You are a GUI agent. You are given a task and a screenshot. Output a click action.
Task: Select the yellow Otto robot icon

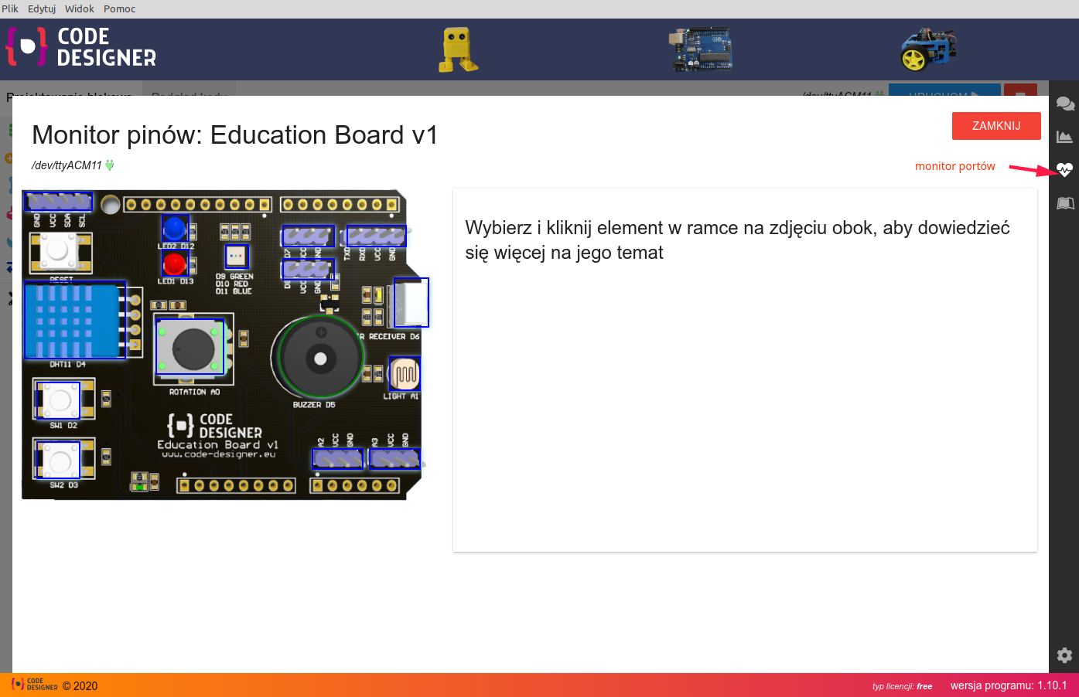pyautogui.click(x=458, y=49)
